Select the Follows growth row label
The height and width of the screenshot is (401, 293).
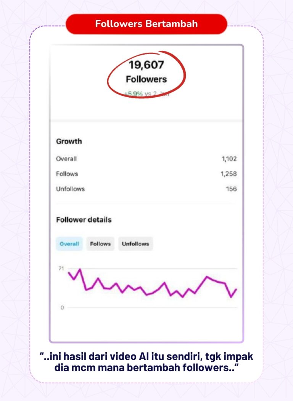[x=67, y=174]
